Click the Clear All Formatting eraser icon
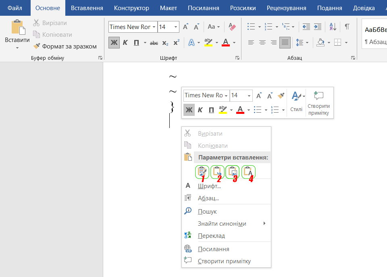Viewport: 387px width, 277px height. point(232,27)
